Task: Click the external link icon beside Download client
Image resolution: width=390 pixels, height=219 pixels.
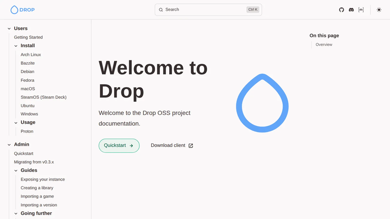Action: pyautogui.click(x=191, y=146)
